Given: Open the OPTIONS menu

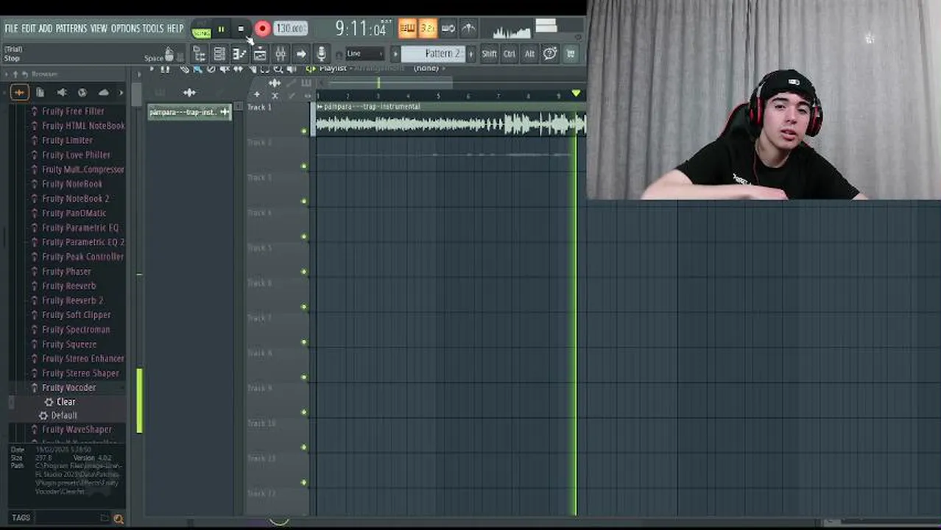Looking at the screenshot, I should (x=125, y=29).
